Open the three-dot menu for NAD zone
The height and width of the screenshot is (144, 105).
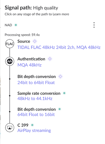click(94, 25)
